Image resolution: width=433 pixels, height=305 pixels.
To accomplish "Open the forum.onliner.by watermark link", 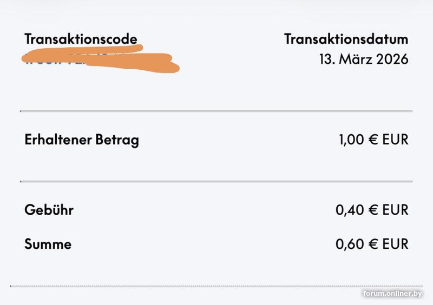I will pyautogui.click(x=392, y=293).
